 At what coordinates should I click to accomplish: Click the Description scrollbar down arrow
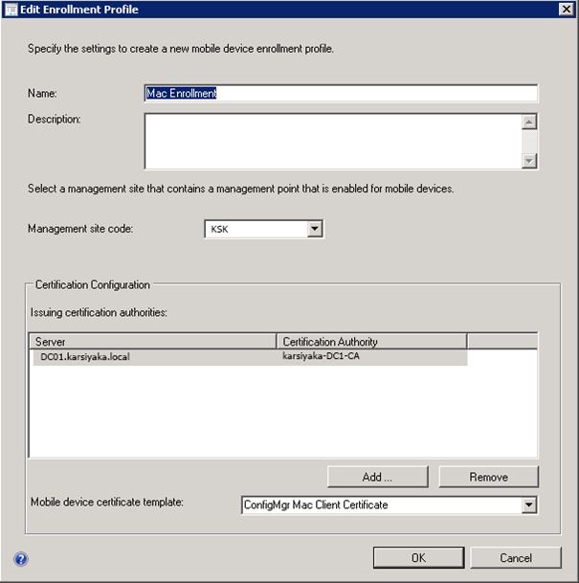(x=529, y=161)
